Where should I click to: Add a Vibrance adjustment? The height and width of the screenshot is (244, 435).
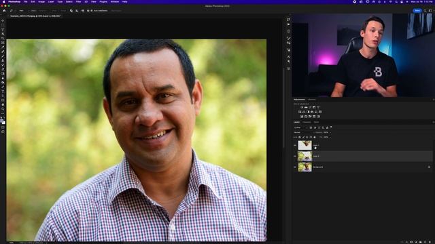[318, 107]
